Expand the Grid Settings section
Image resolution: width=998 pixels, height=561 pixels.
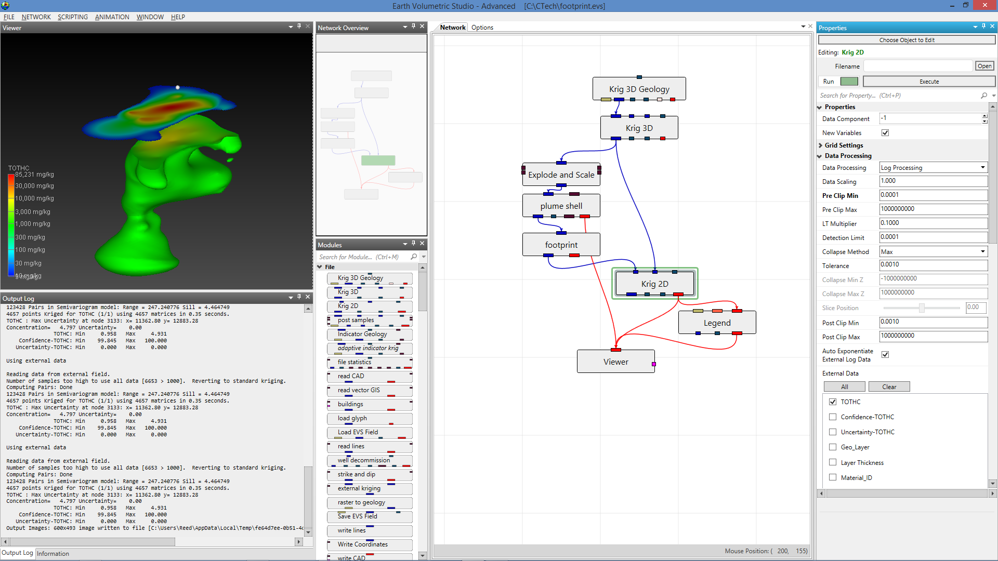tap(821, 145)
